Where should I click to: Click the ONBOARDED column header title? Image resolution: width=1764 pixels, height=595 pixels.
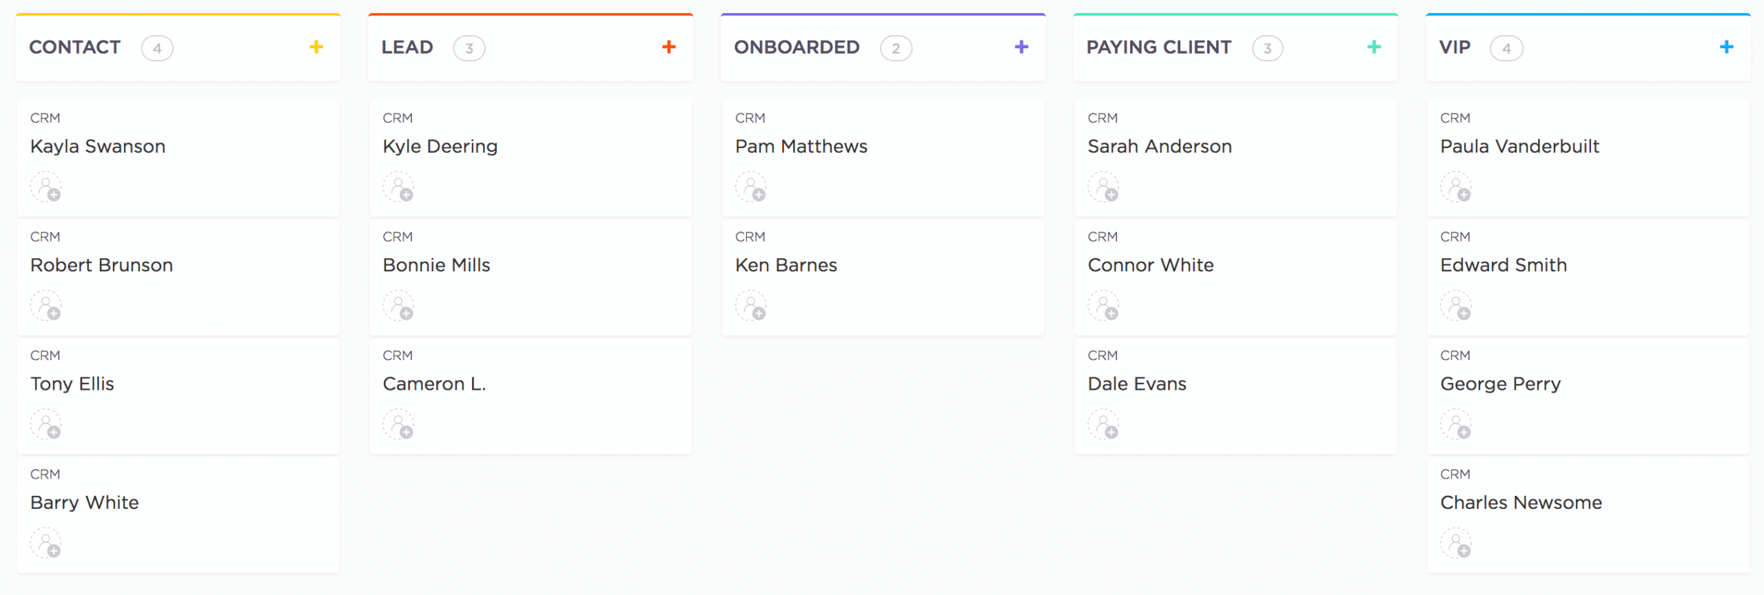(797, 48)
